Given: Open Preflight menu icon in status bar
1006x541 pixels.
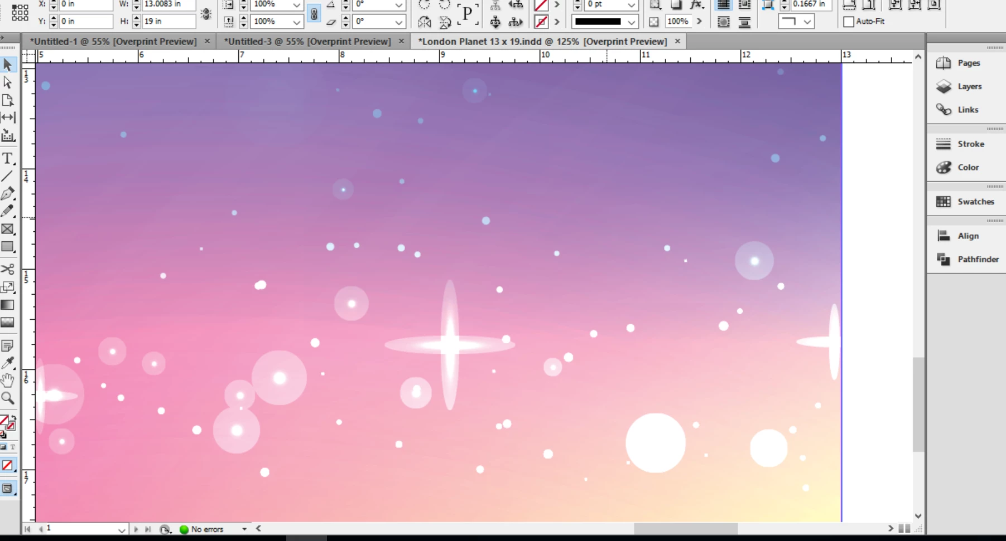Looking at the screenshot, I should pos(165,529).
